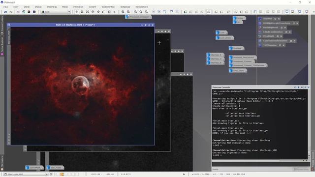This screenshot has width=315, height=177.
Task: Open the Format Explorer side tab
Action: [2, 46]
